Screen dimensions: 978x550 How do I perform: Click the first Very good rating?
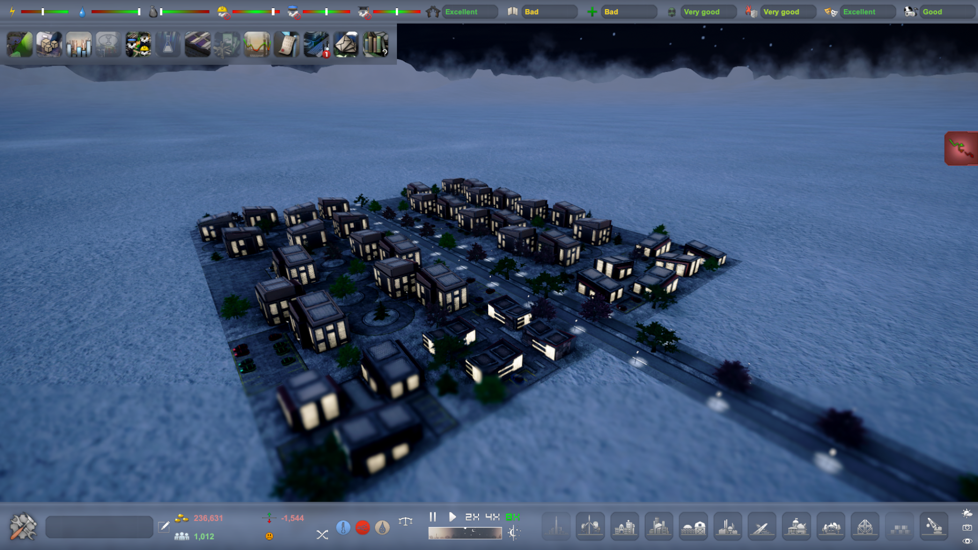708,12
